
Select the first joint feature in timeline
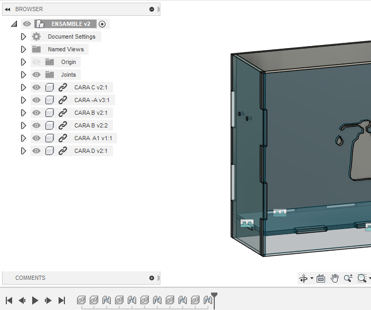pos(107,300)
